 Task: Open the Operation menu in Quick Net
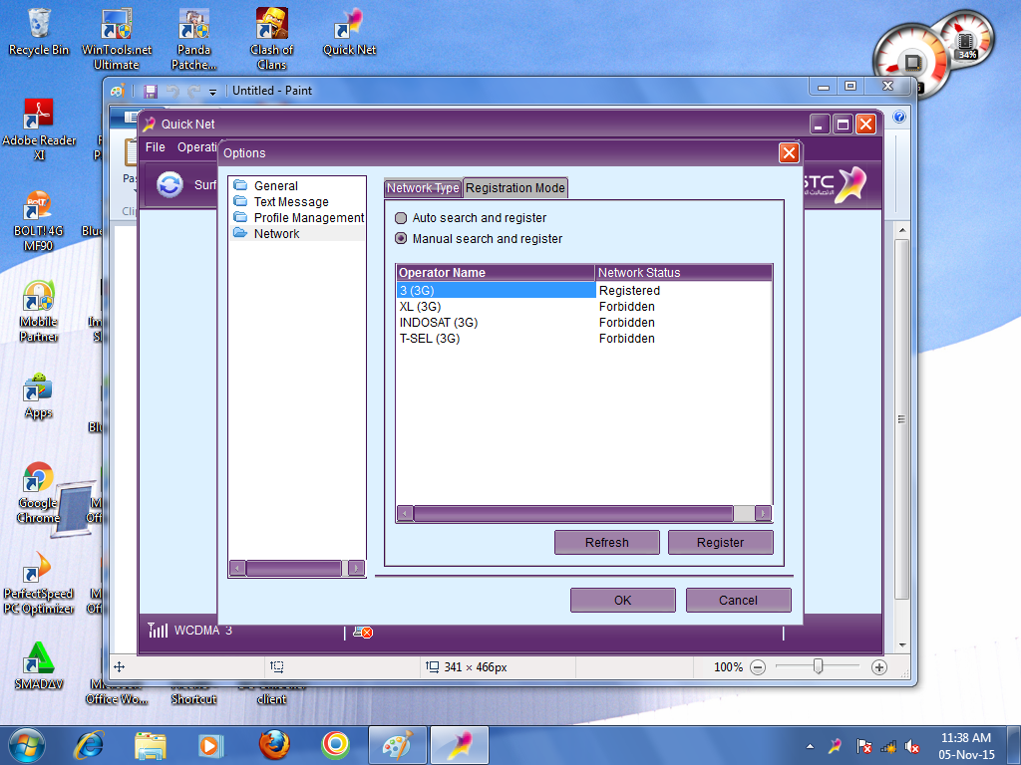click(x=196, y=147)
